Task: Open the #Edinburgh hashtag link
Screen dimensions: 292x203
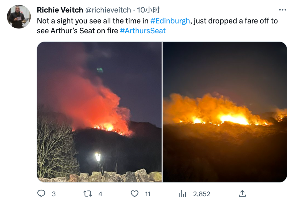Action: 170,21
